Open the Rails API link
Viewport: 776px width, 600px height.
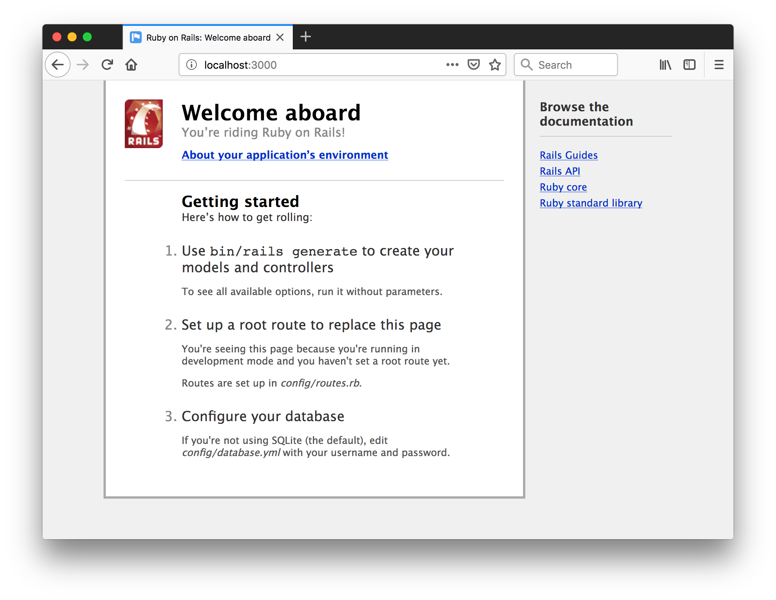[x=560, y=171]
